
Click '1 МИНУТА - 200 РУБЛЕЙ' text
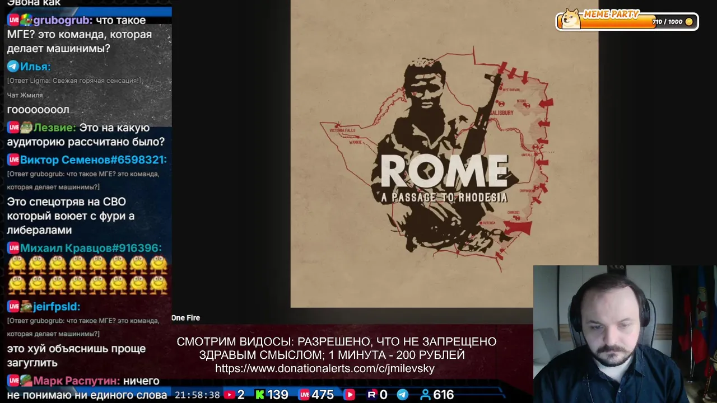(397, 355)
